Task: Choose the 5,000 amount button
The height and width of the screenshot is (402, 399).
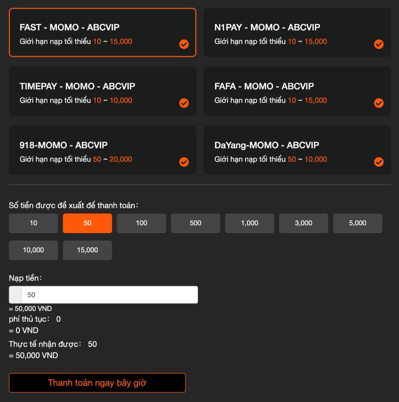Action: tap(358, 223)
